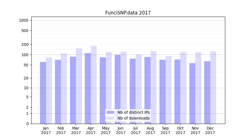Select the Dec 2017 x-axis label
Screen dimensions: 250x139
coord(210,130)
